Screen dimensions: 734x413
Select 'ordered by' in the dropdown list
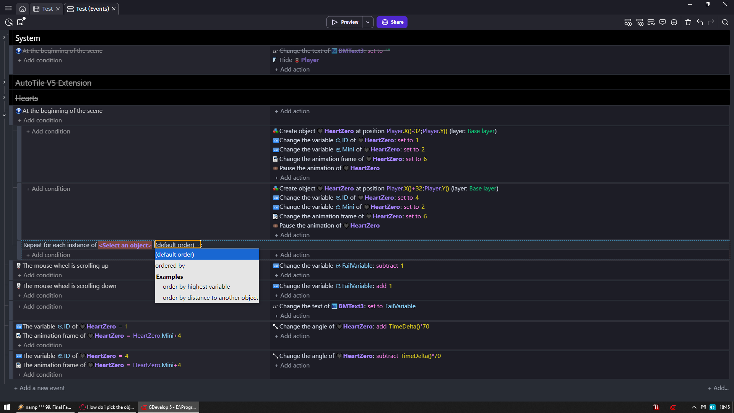pyautogui.click(x=207, y=265)
